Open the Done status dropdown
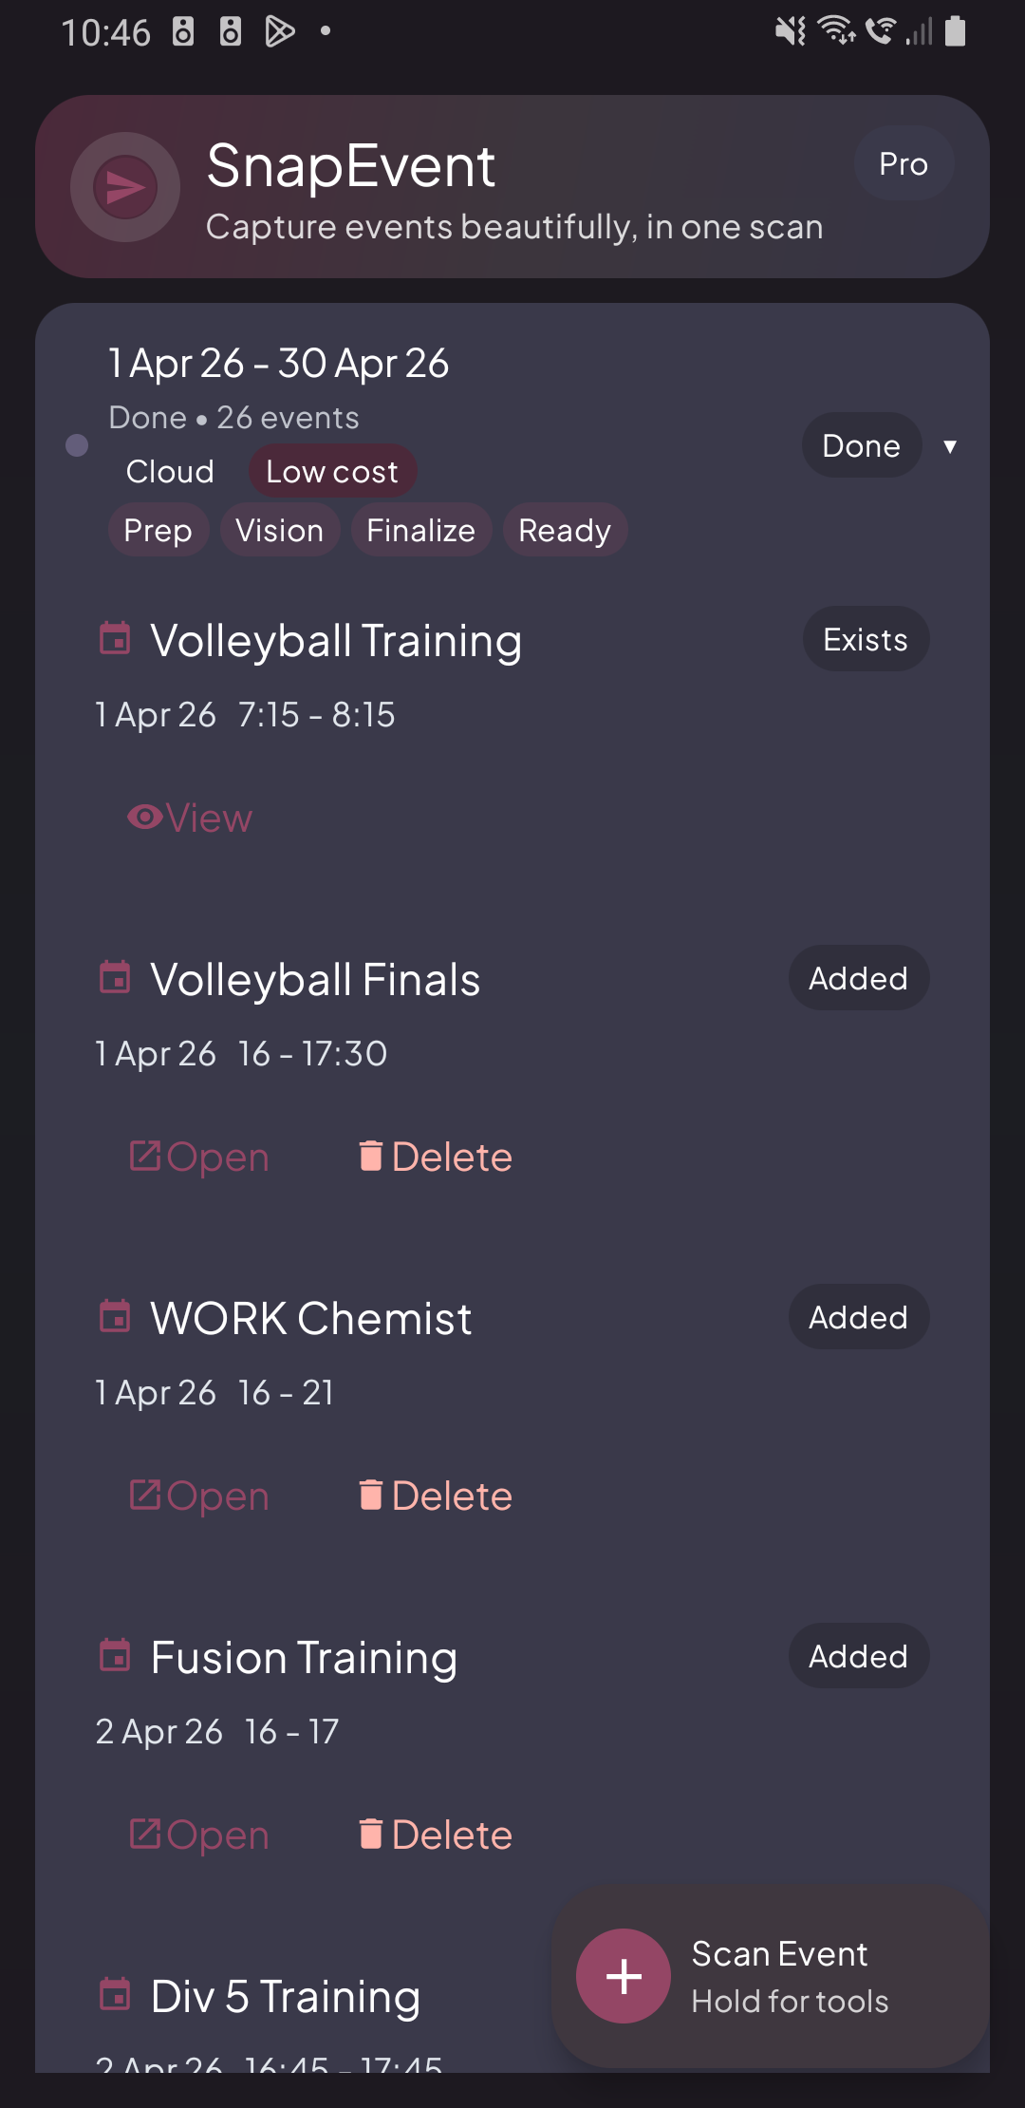The image size is (1025, 2108). point(861,446)
